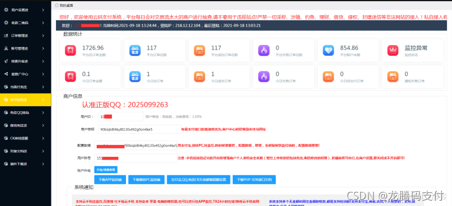
Task: Click the rocket icon beside 续费升级
Action: [6, 62]
